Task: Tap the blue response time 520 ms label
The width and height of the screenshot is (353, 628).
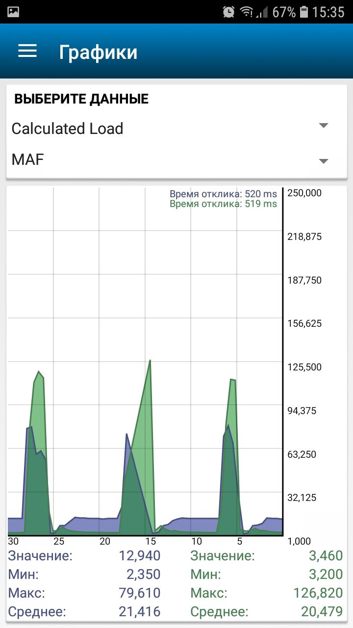Action: point(223,194)
